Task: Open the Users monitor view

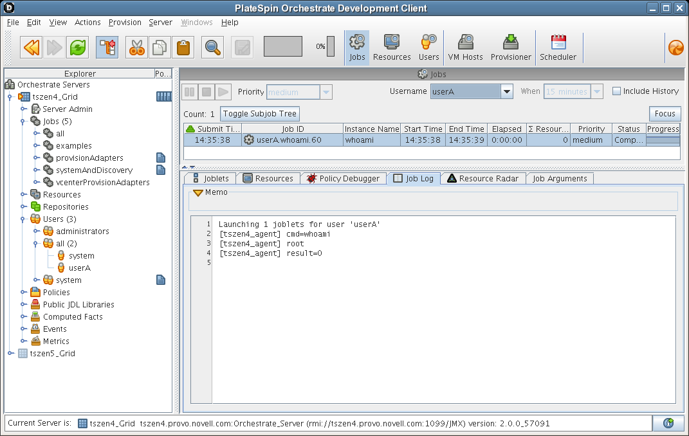Action: (x=428, y=48)
